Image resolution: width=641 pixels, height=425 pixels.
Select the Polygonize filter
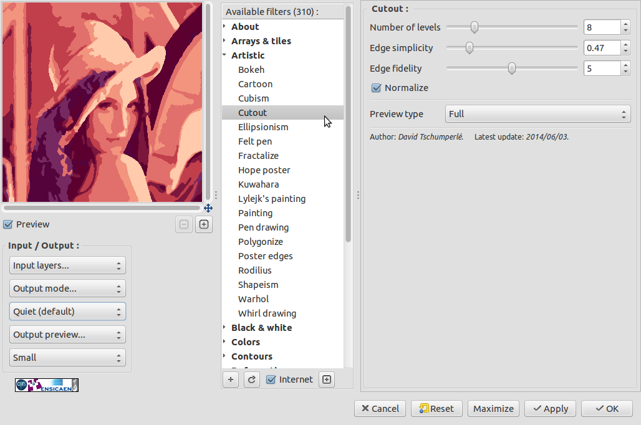point(261,242)
